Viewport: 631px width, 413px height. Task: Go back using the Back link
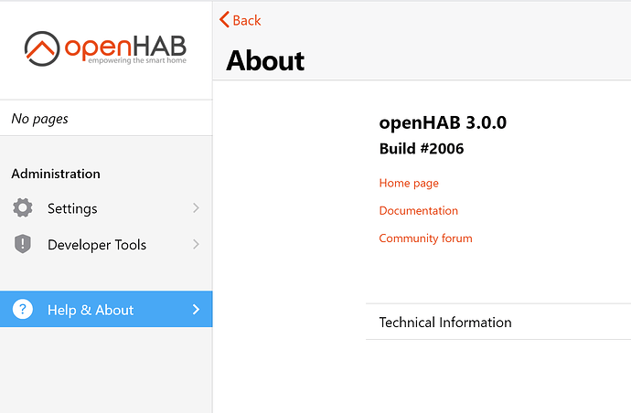[x=241, y=20]
